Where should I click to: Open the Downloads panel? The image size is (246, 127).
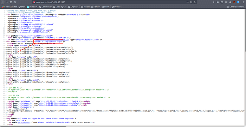pos(214,2)
